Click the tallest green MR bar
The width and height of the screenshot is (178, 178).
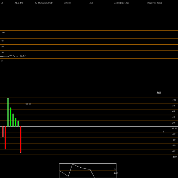coord(8,112)
